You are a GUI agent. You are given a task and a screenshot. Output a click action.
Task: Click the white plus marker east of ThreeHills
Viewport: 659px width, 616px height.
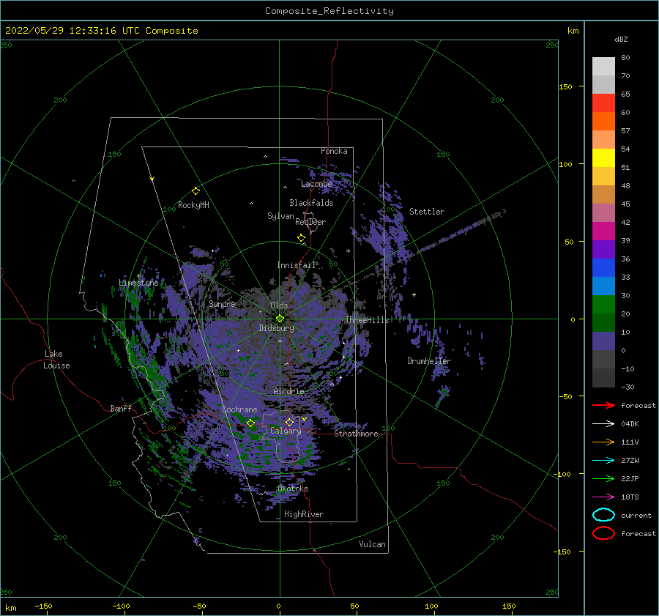[414, 294]
